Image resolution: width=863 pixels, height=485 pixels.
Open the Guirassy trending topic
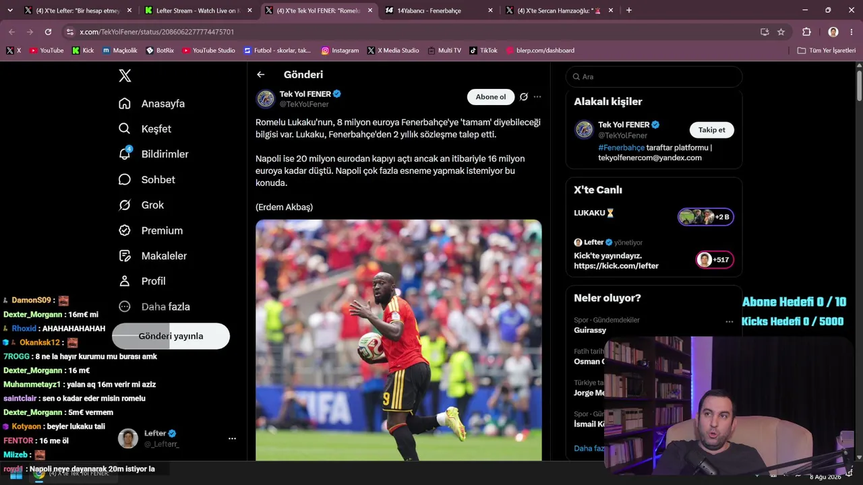click(x=590, y=330)
